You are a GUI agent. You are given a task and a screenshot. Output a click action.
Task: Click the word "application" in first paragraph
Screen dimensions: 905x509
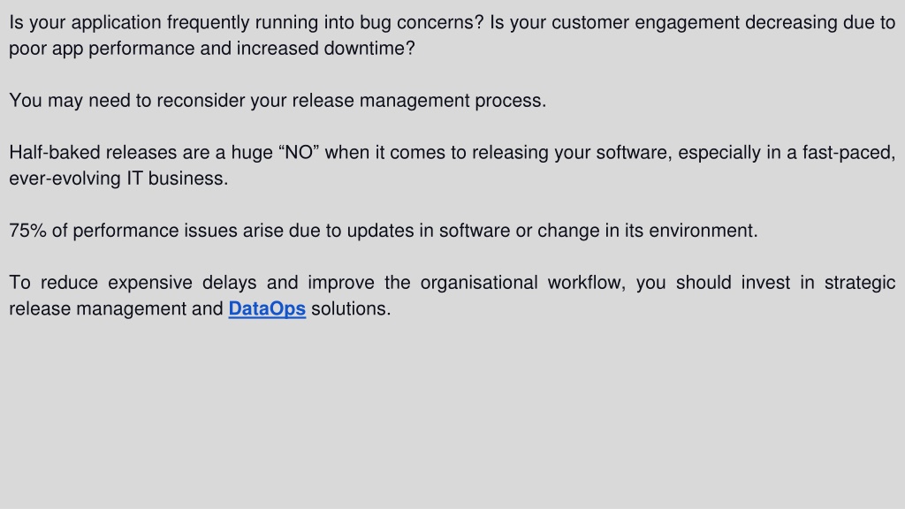tap(116, 23)
